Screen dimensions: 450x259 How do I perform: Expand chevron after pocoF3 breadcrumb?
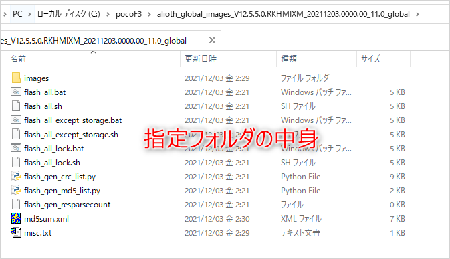tap(149, 14)
